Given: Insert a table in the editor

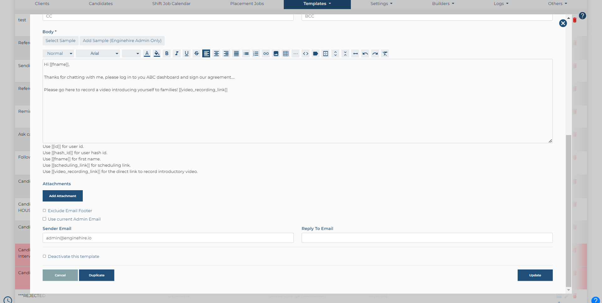Looking at the screenshot, I should click(x=286, y=54).
